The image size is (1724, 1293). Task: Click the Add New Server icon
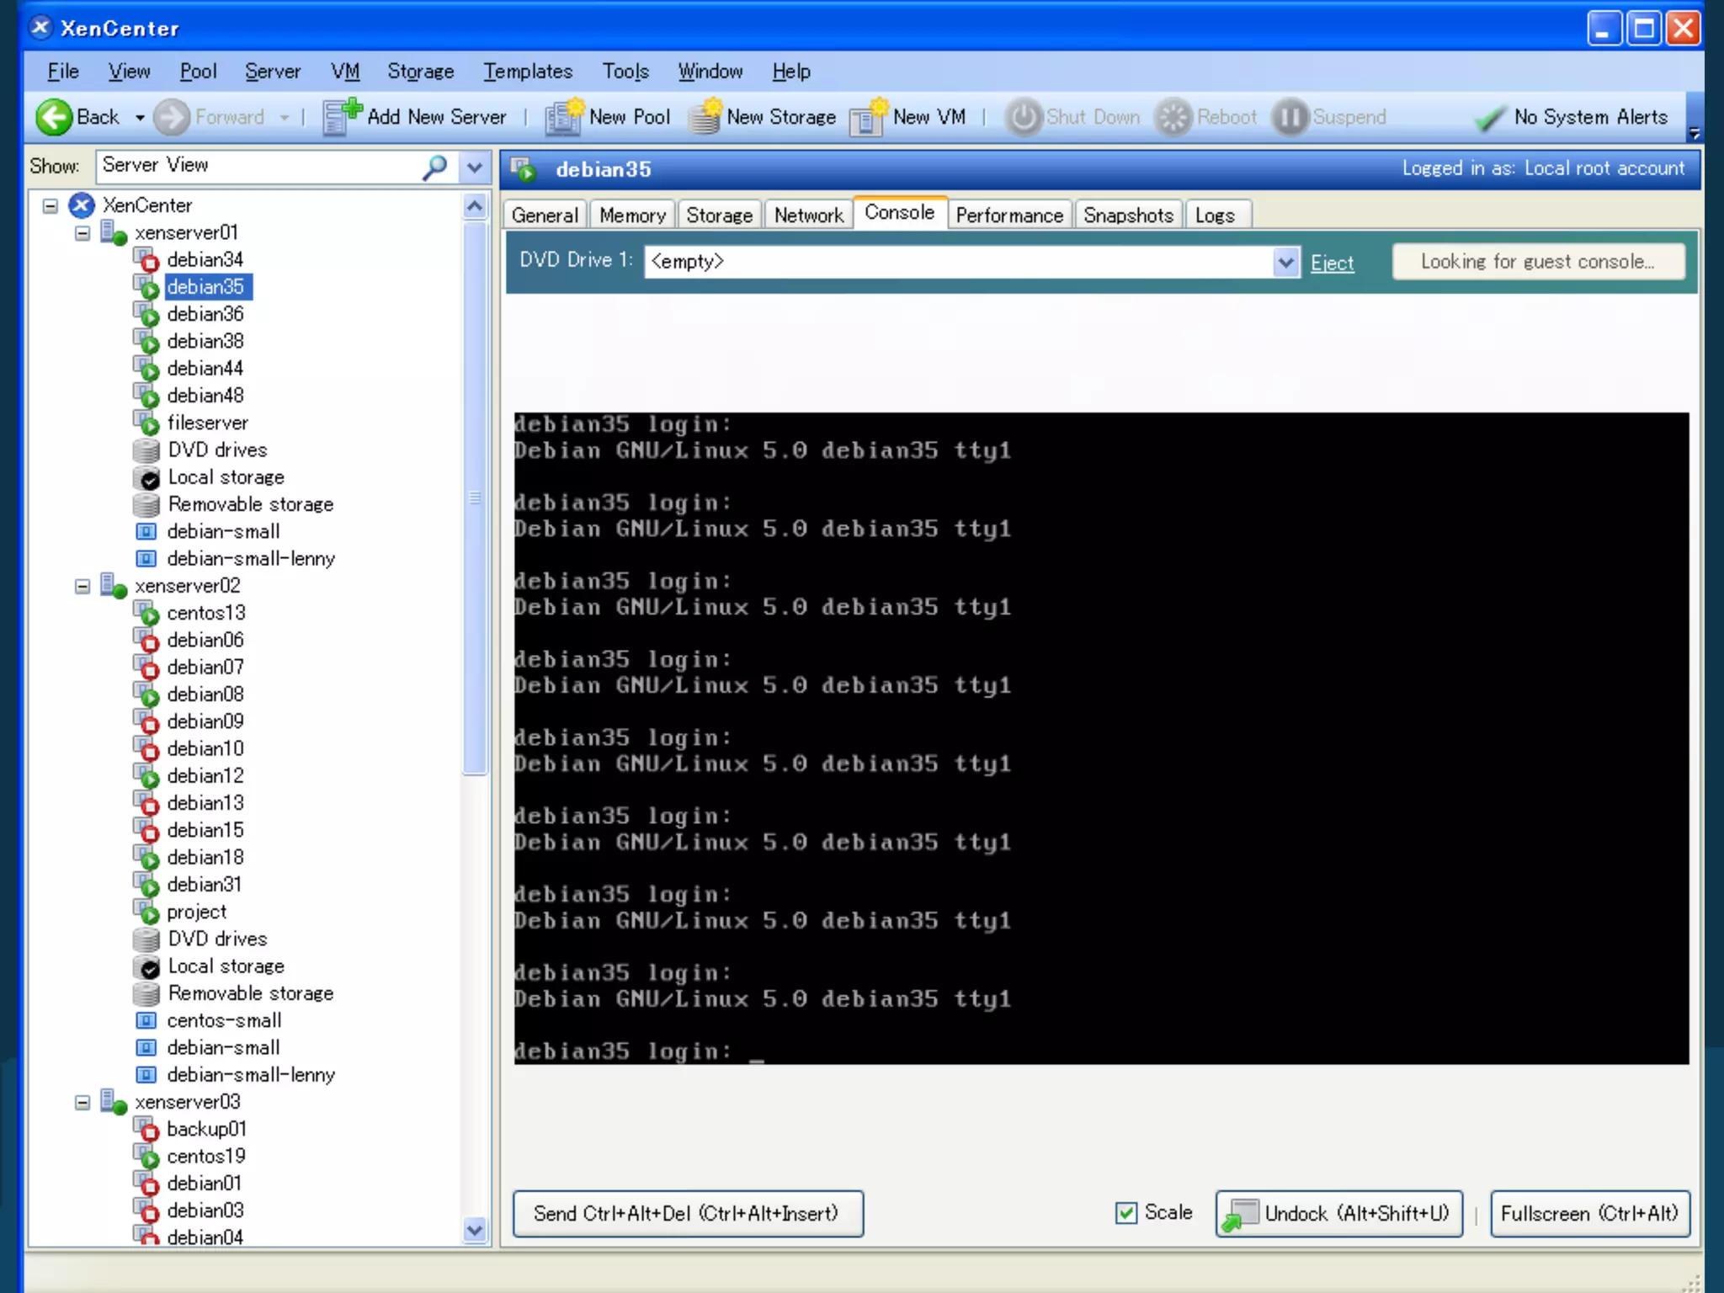click(x=341, y=116)
